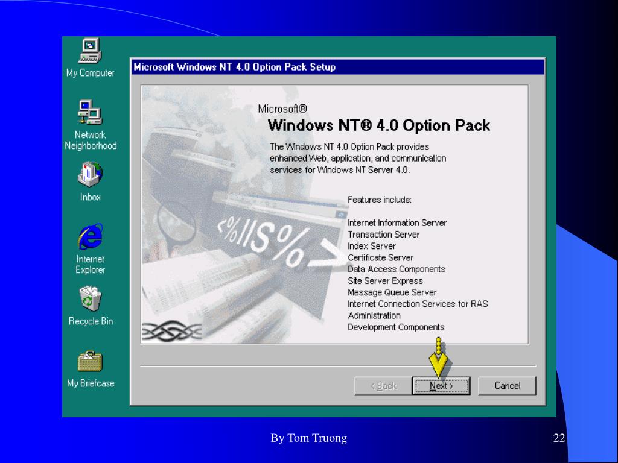Click the disabled < Back button
This screenshot has width=618, height=463.
[x=383, y=386]
